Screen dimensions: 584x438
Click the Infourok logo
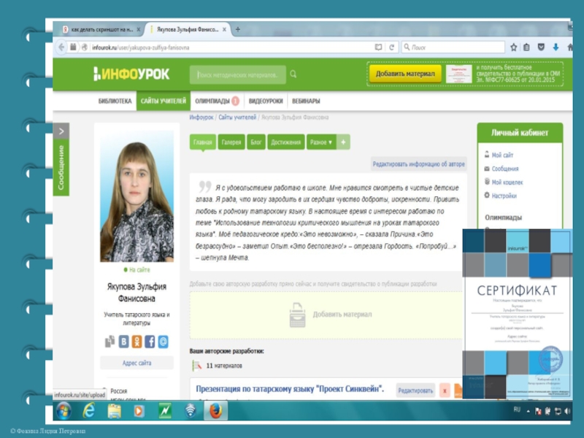(x=131, y=74)
